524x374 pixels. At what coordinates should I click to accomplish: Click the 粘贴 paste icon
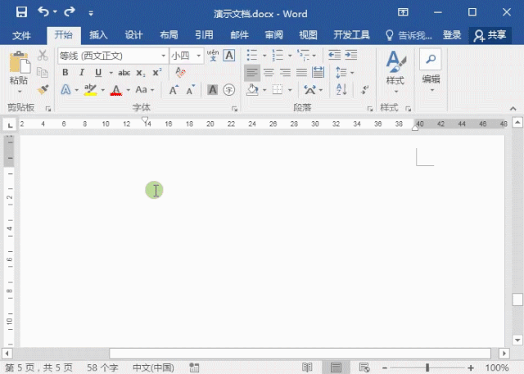coord(20,62)
